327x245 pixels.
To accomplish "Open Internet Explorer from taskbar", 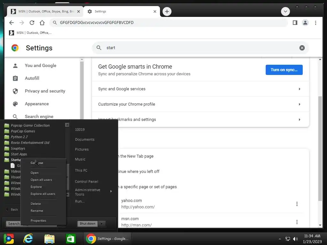I will pyautogui.click(x=28, y=239).
